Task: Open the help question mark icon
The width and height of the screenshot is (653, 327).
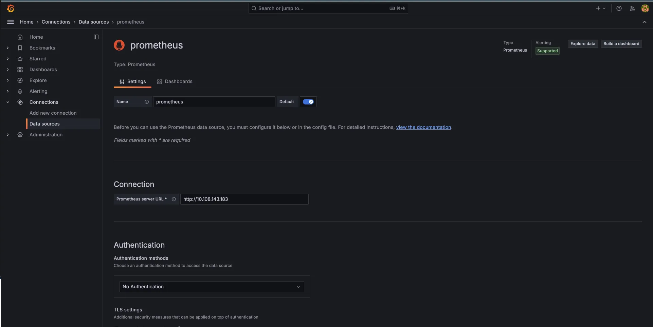Action: [619, 8]
